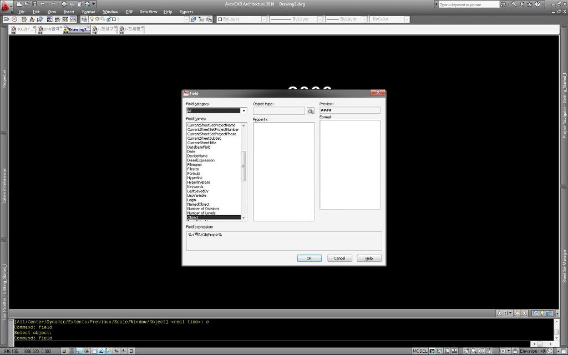Click the layer lock padlock icon

108,19
